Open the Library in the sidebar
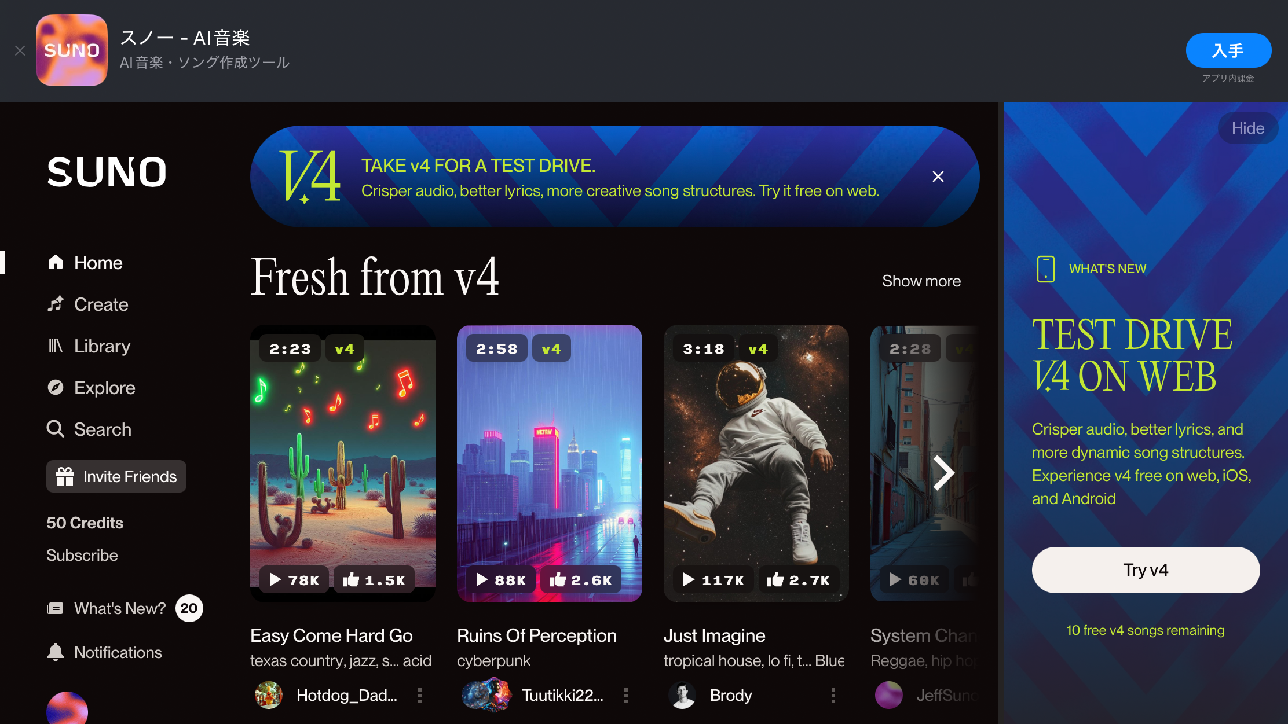Screen dimensions: 1288x724 pyautogui.click(x=89, y=346)
